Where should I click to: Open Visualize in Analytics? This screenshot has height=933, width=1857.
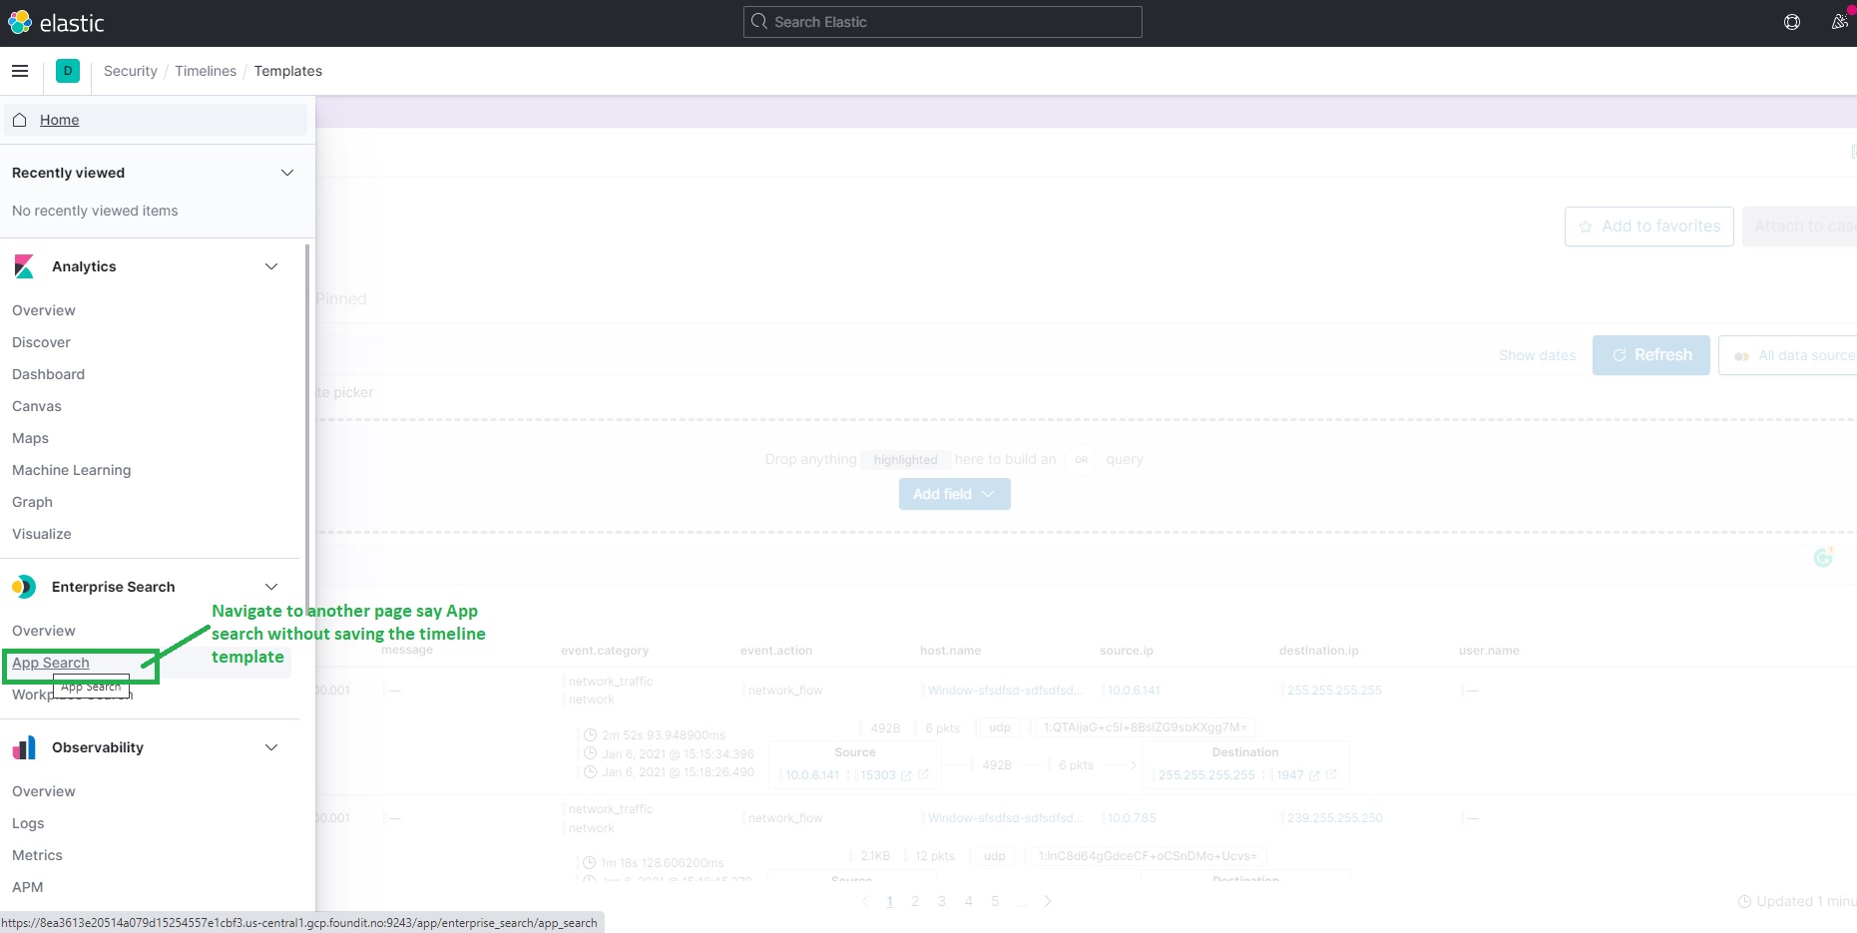[x=42, y=534]
